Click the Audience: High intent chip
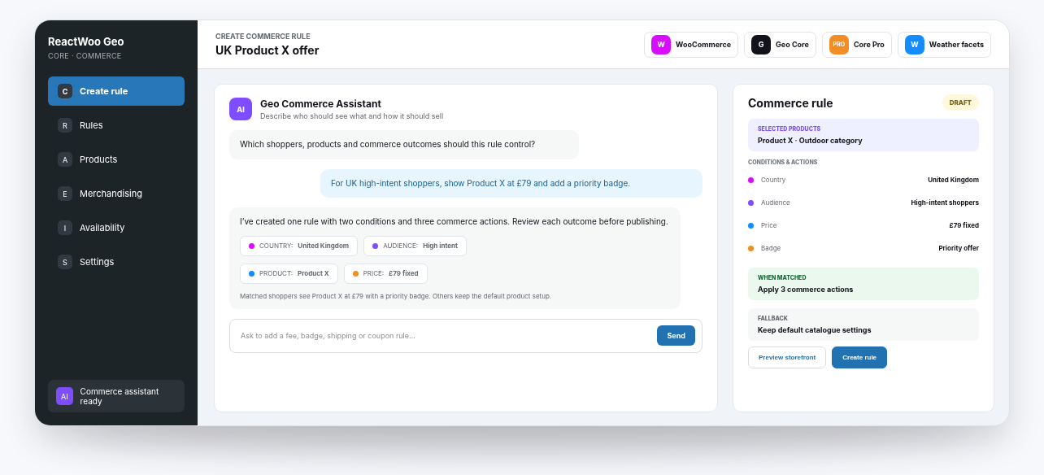Screen dimensions: 1044x475 pyautogui.click(x=415, y=246)
